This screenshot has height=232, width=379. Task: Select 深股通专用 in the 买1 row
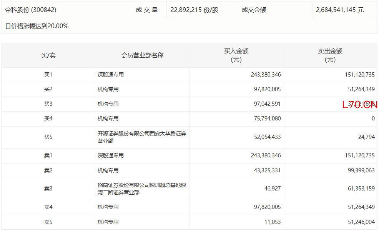111,75
